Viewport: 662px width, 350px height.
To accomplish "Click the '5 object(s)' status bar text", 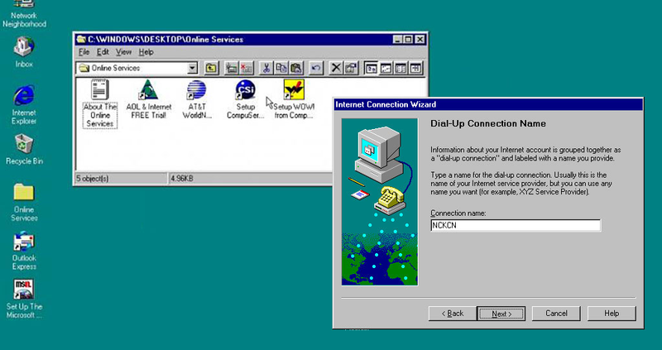I will [x=93, y=179].
